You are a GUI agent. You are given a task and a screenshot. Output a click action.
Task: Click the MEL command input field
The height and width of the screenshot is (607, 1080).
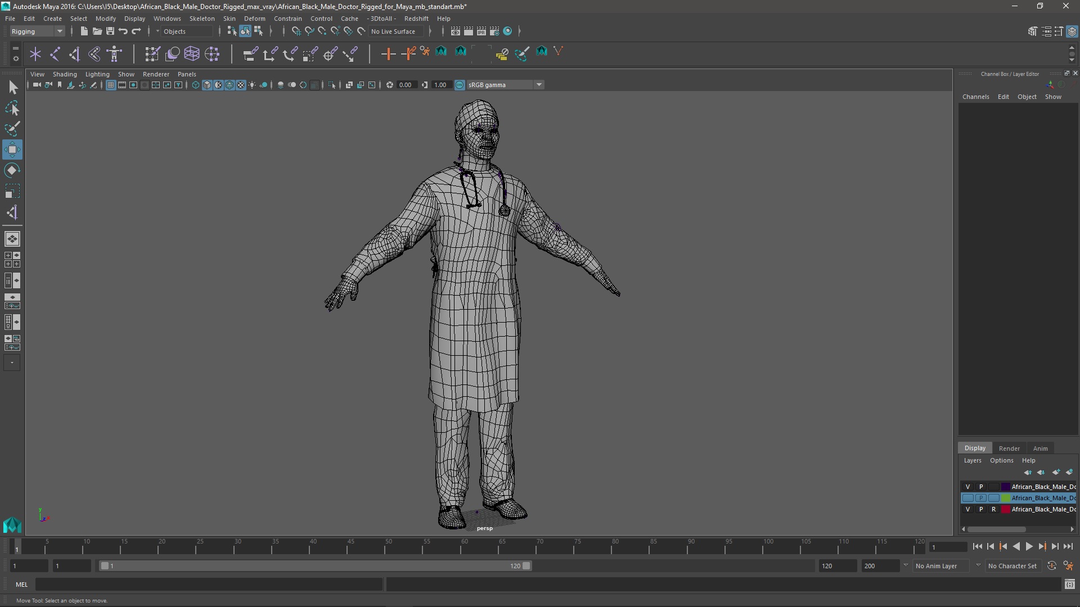click(x=209, y=585)
